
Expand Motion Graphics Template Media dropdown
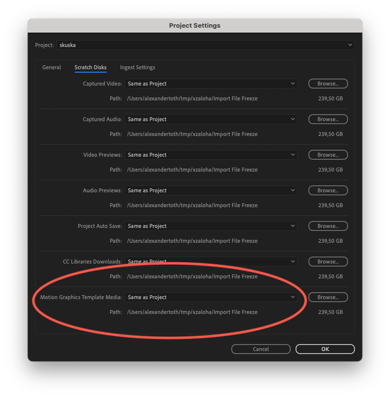[x=211, y=297]
